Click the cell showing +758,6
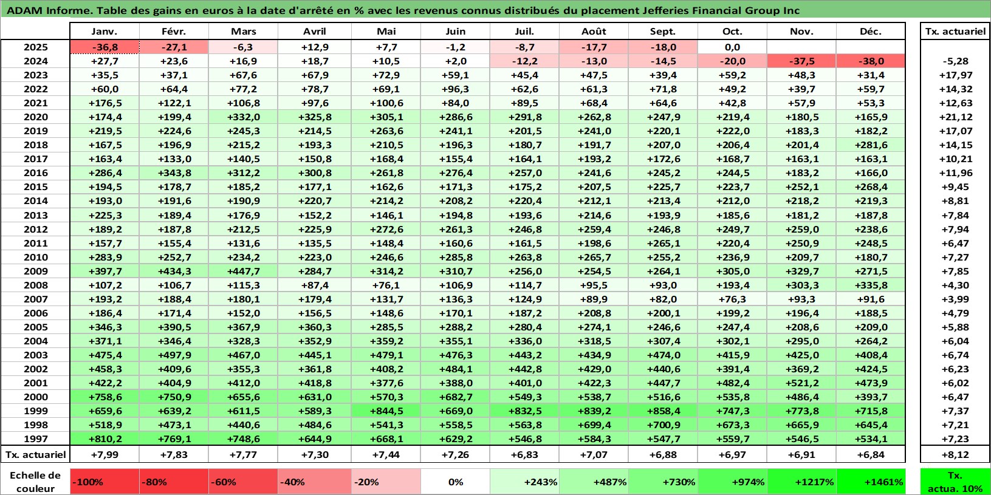 pyautogui.click(x=105, y=397)
